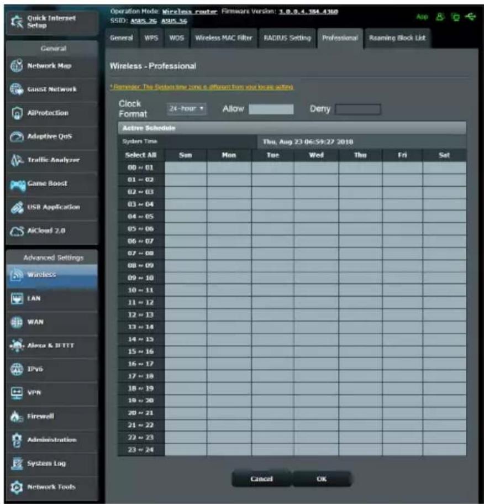This screenshot has width=484, height=504.
Task: Click the Cancel button
Action: click(261, 479)
